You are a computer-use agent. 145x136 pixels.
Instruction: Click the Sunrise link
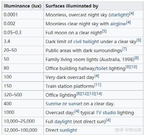coord(53,104)
